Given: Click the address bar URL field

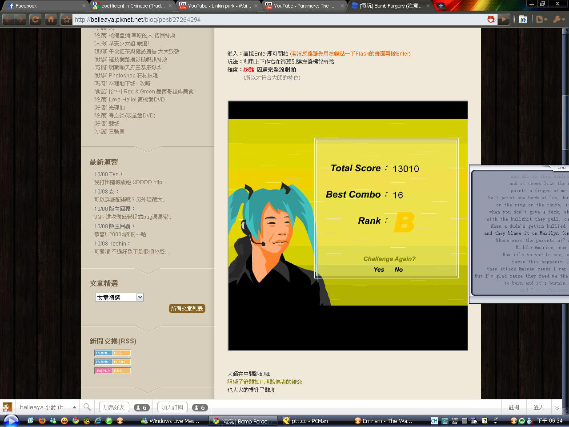Looking at the screenshot, I should point(279,20).
